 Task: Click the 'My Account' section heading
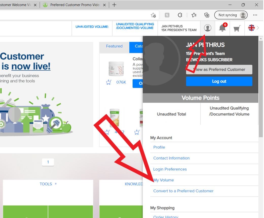click(161, 138)
